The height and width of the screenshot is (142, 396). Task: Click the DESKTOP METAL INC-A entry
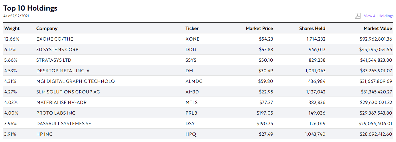pyautogui.click(x=63, y=71)
